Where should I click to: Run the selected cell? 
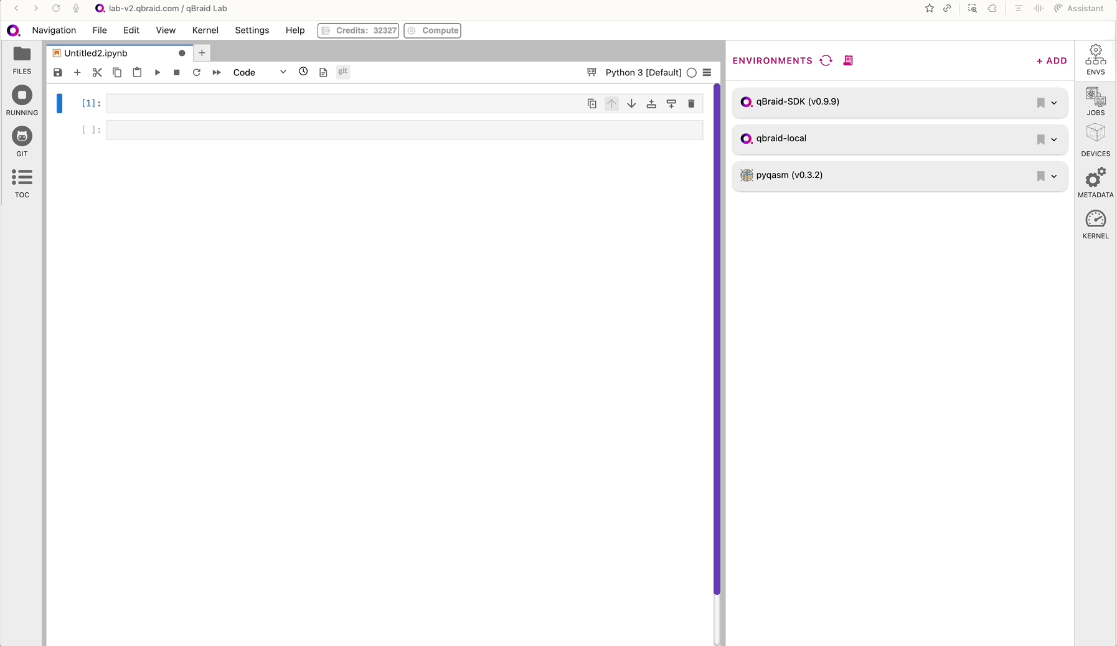point(157,72)
